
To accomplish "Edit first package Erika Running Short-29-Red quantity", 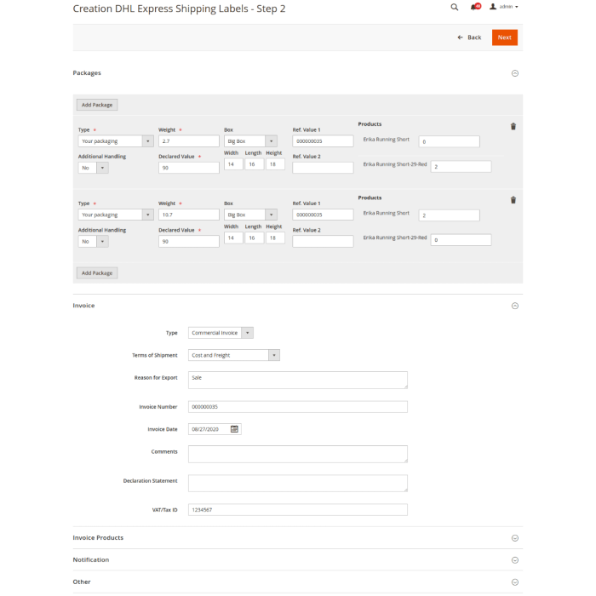I will point(461,167).
